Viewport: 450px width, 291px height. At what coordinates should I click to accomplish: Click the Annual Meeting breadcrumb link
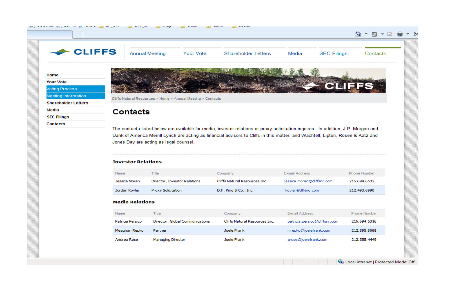tap(187, 99)
